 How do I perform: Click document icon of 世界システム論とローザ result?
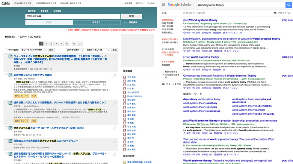pyautogui.click(x=11, y=128)
